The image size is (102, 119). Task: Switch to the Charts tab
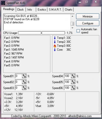69,9
